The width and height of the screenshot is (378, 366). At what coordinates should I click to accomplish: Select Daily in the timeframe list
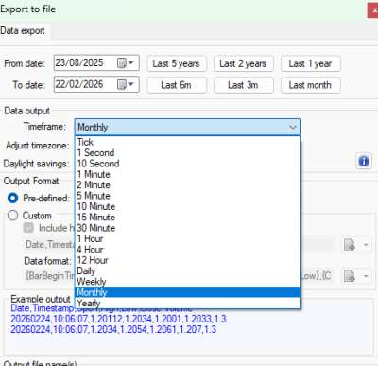(187, 270)
